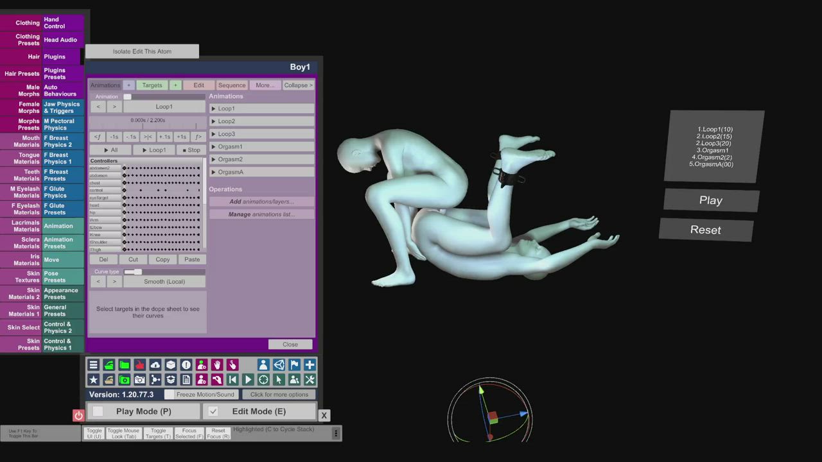
Task: Click the pointing finger touch icon
Action: [232, 364]
